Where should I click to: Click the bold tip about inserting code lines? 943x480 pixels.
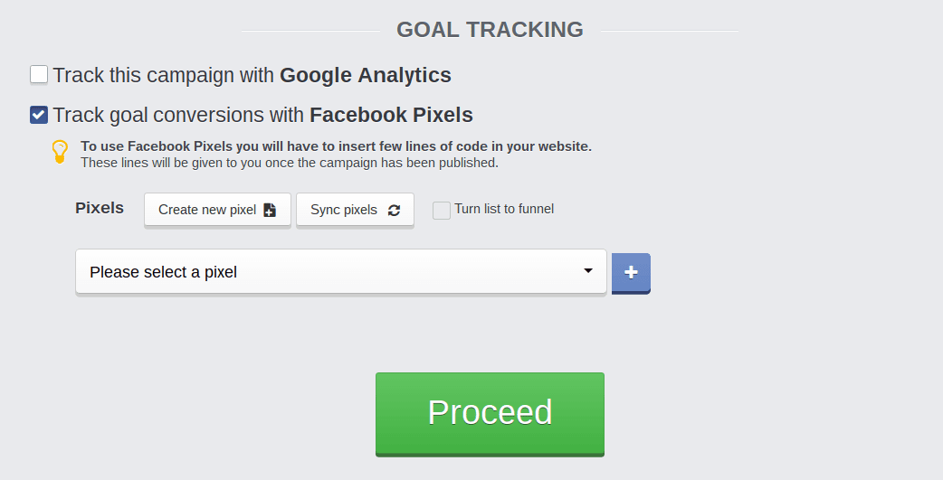click(336, 146)
